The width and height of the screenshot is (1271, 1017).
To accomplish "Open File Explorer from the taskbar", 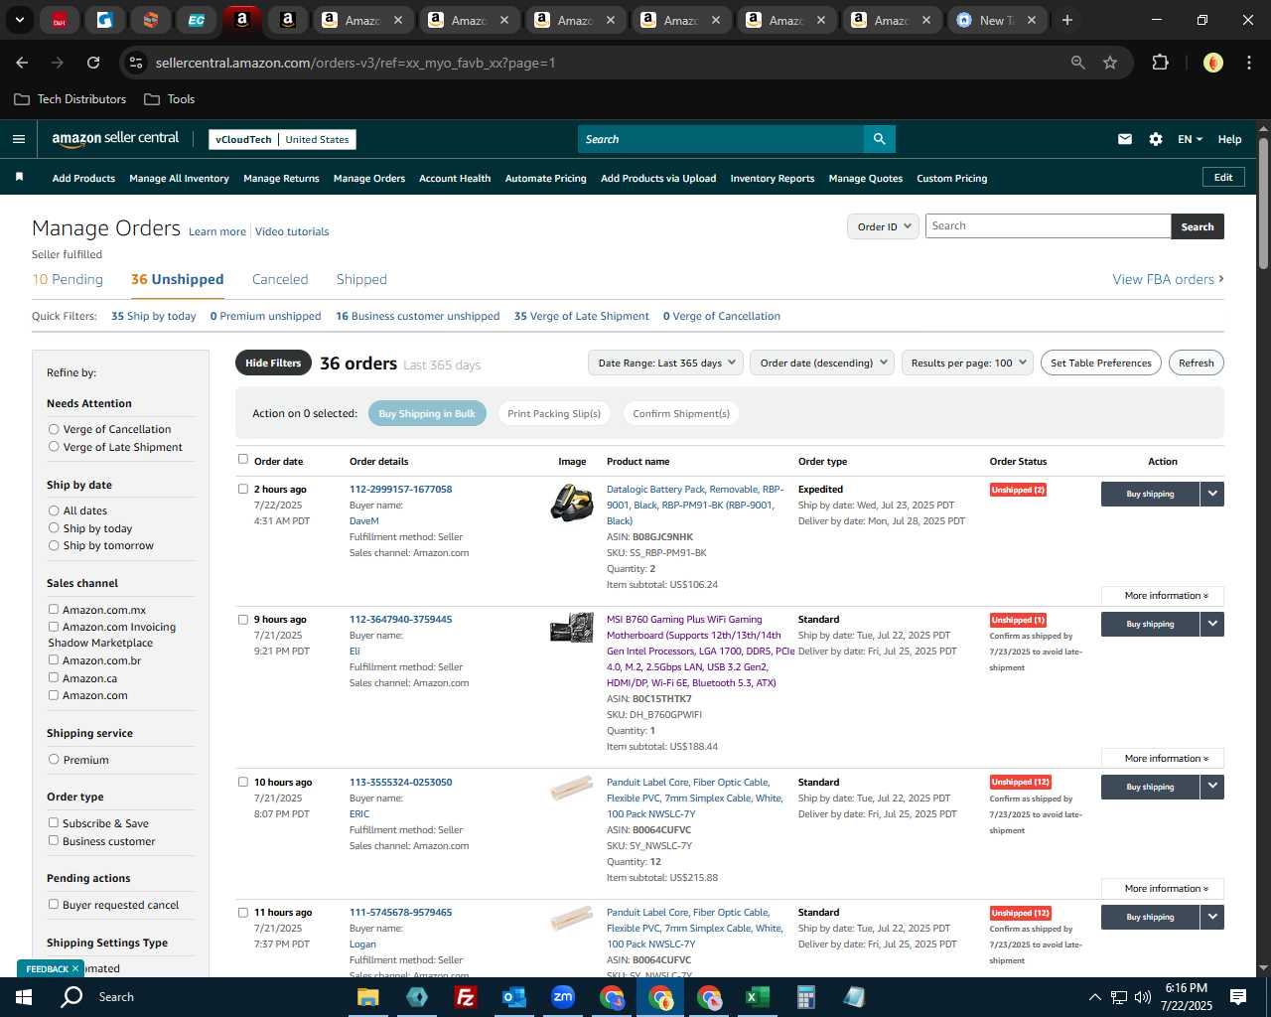I will coord(368,997).
